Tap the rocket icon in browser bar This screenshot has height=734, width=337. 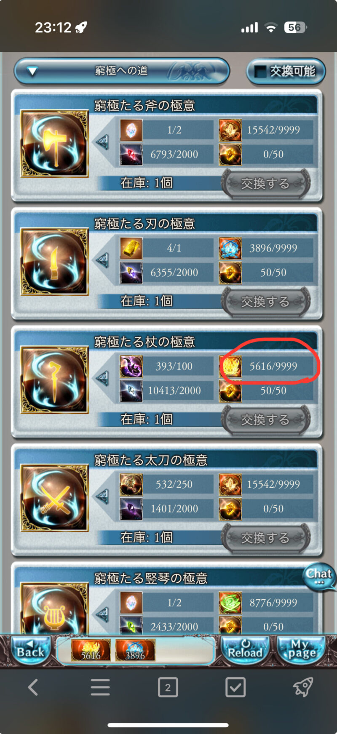click(x=303, y=688)
